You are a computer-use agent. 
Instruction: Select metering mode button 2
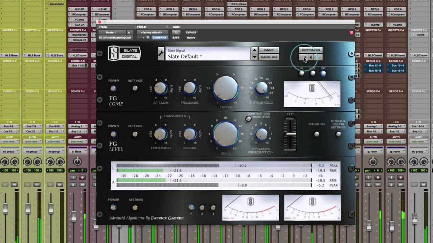coord(202,208)
